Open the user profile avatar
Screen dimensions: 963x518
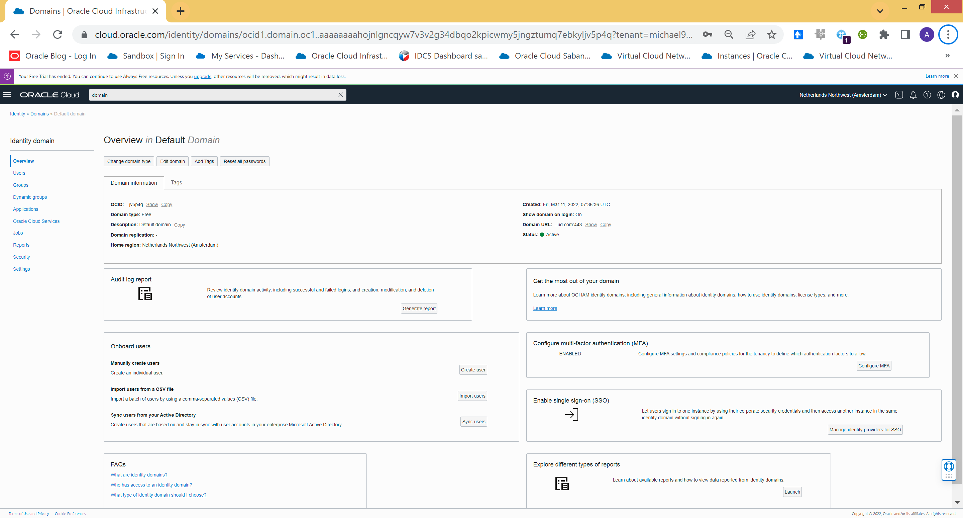[955, 95]
